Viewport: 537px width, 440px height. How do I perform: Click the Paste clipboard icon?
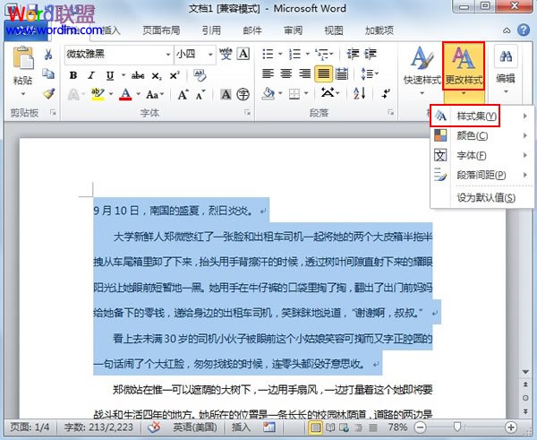[x=23, y=57]
